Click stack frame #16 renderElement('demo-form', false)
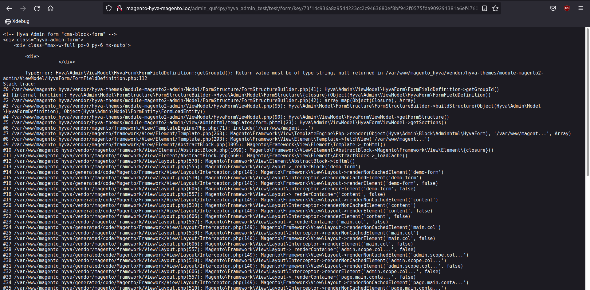Viewport: 590px width, 290px height. click(x=221, y=183)
